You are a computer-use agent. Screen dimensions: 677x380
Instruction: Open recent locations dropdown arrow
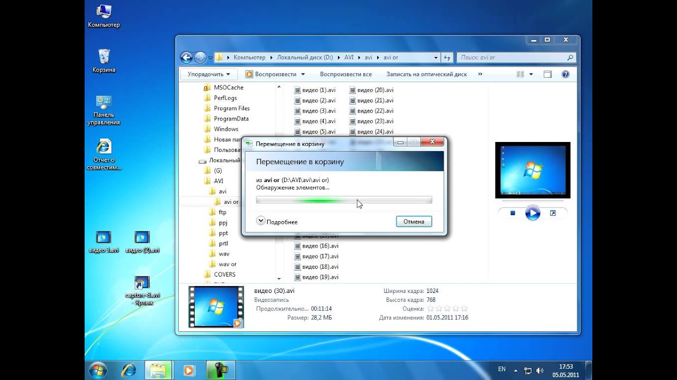210,58
